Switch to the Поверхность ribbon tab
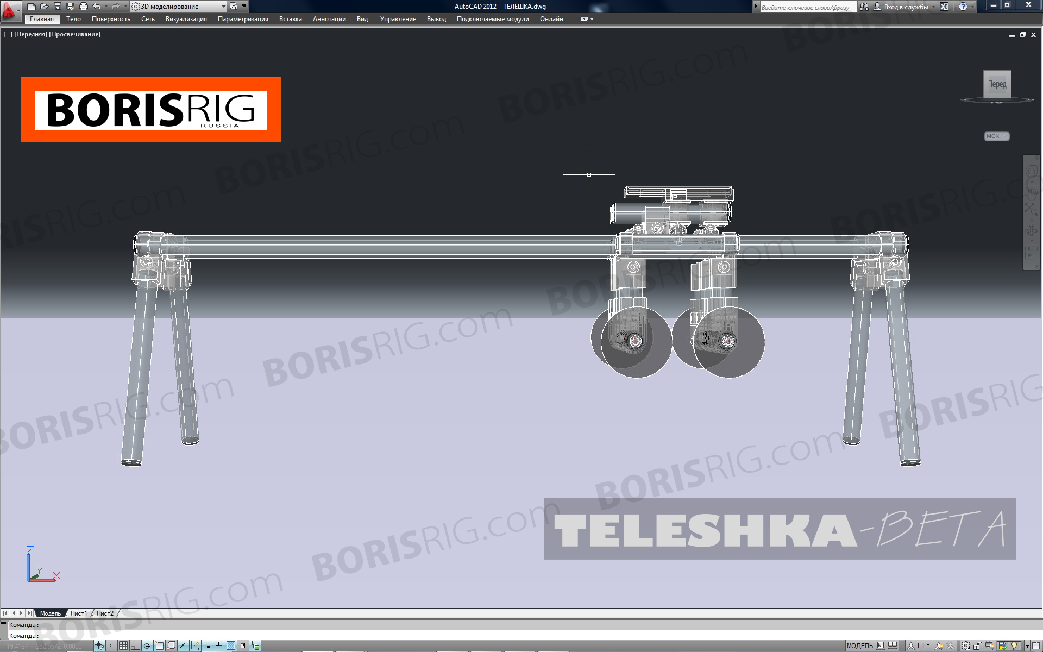The width and height of the screenshot is (1043, 652). point(111,19)
